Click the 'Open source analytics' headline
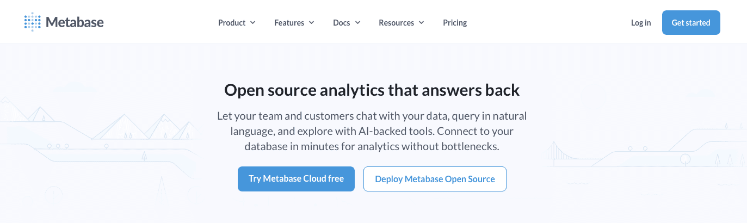This screenshot has width=747, height=223. tap(372, 90)
